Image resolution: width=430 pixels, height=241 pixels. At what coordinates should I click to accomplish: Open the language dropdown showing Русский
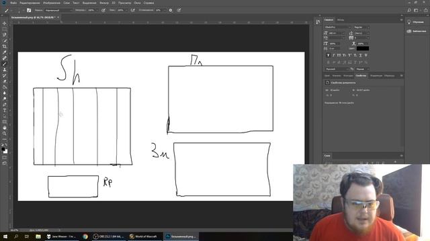337,69
